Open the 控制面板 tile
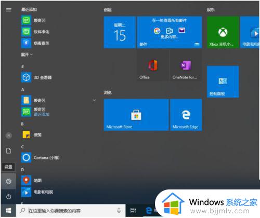260x218 pixels. (223, 81)
